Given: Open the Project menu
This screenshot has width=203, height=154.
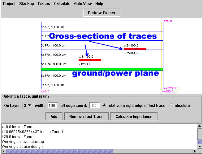Looking at the screenshot, I should point(9,4).
